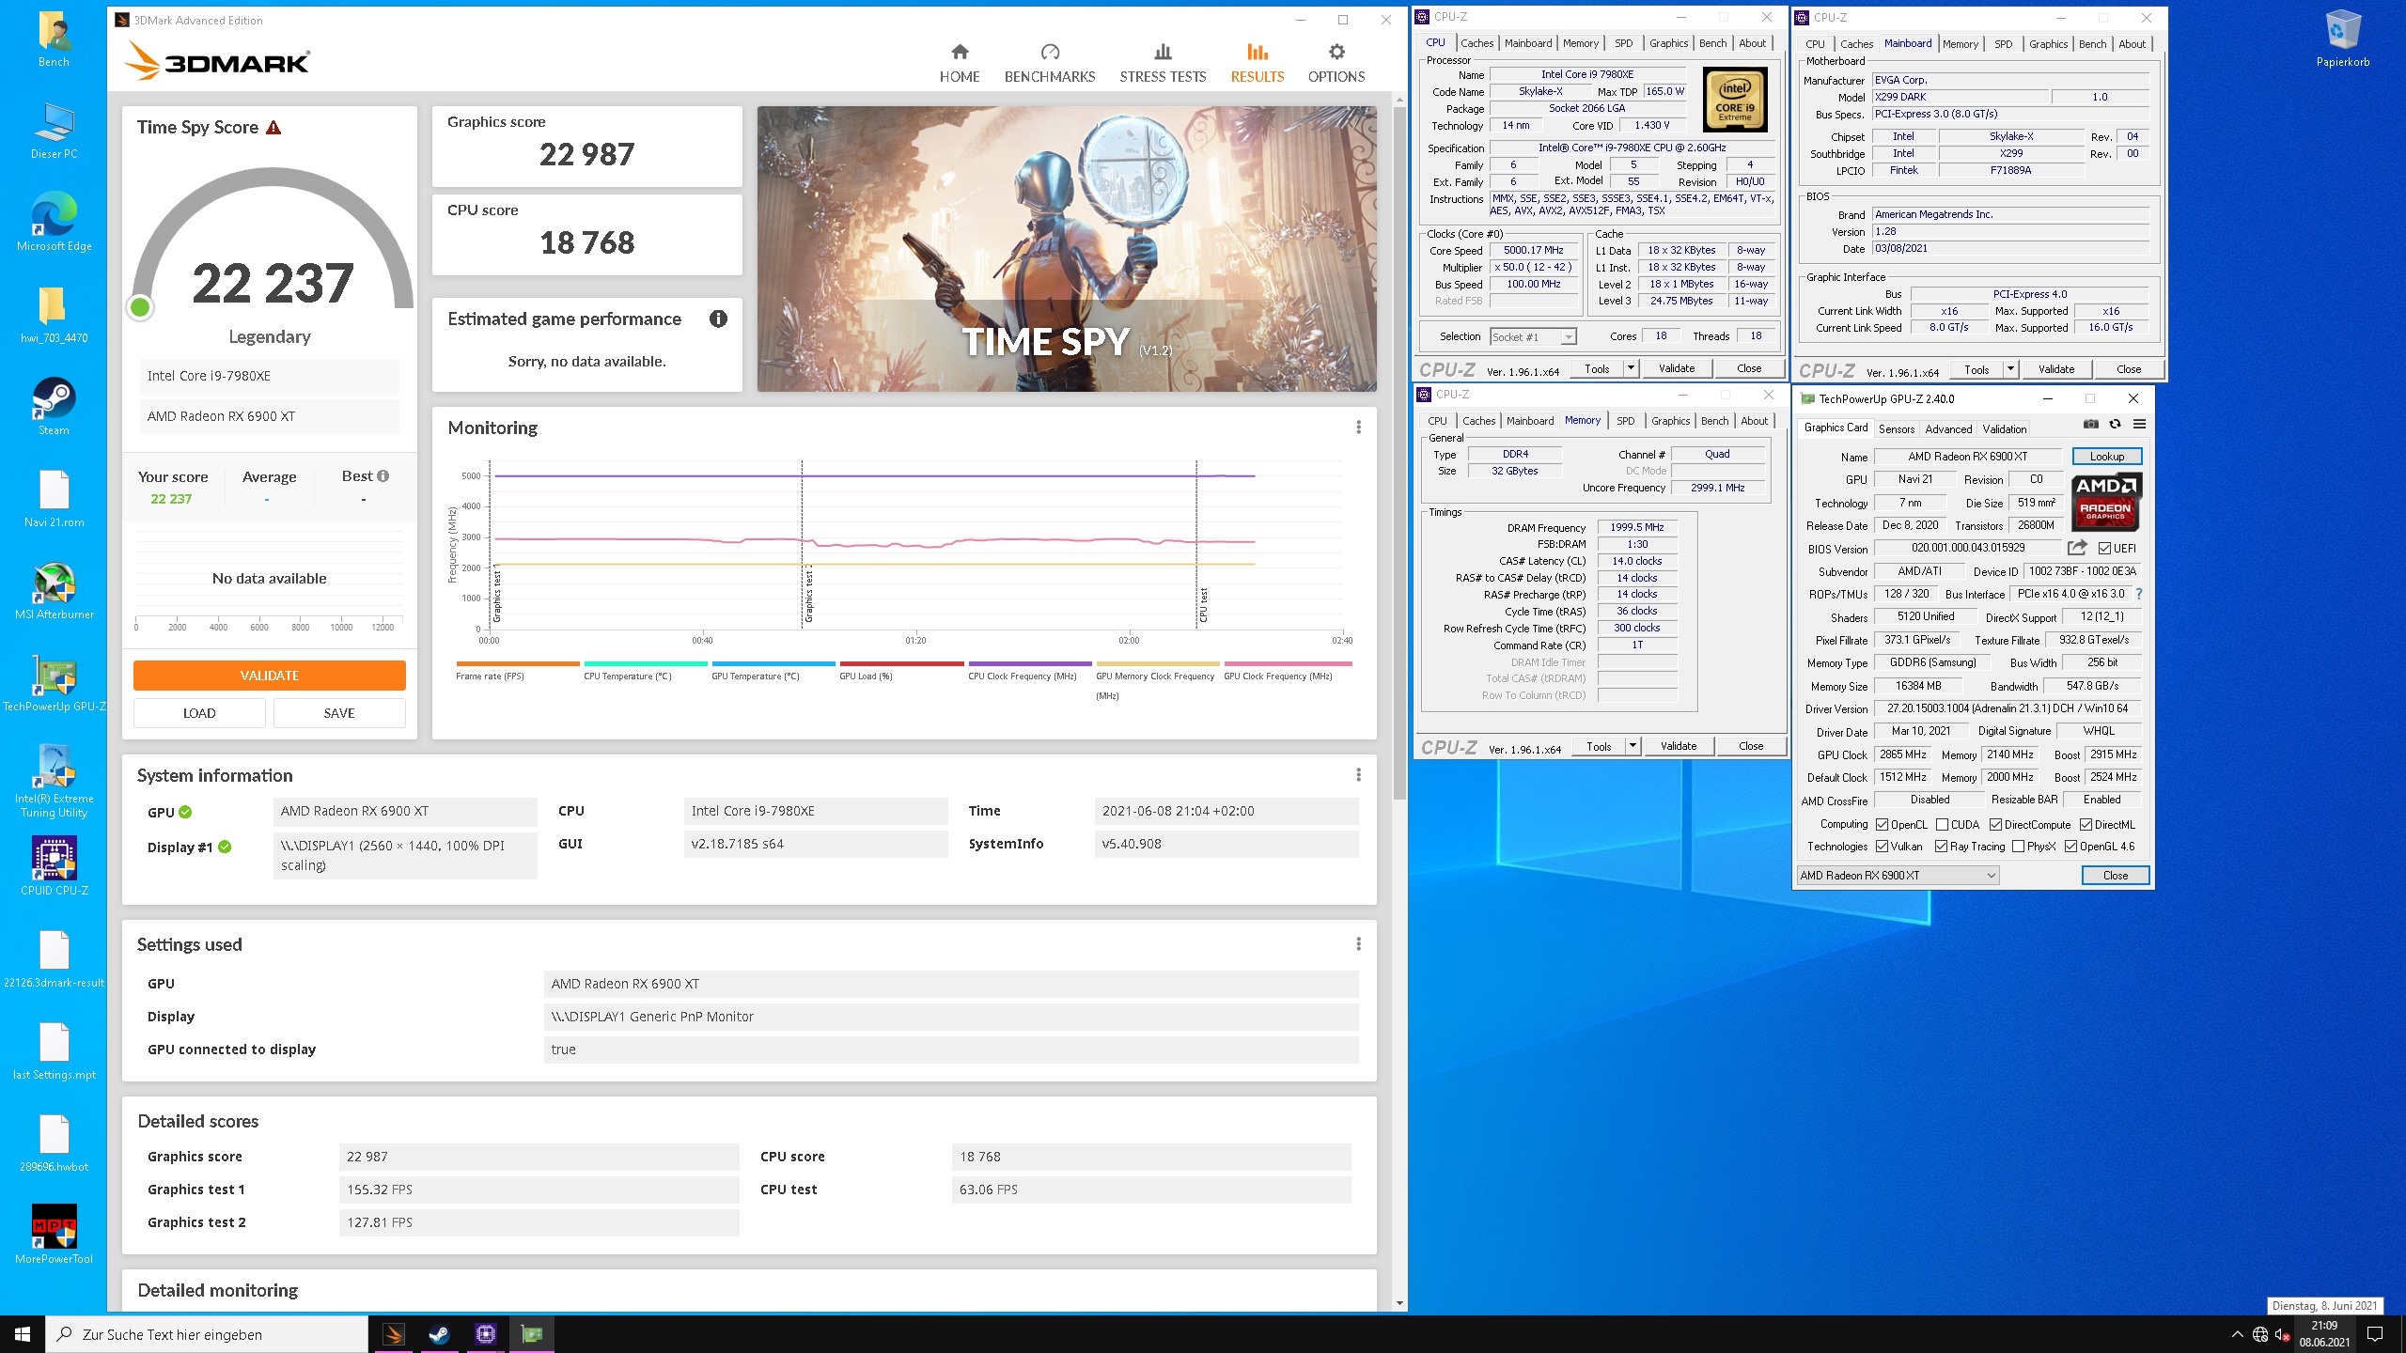This screenshot has height=1353, width=2406.
Task: Open the GPU-Z graphics card selector dropdown
Action: 1898,876
